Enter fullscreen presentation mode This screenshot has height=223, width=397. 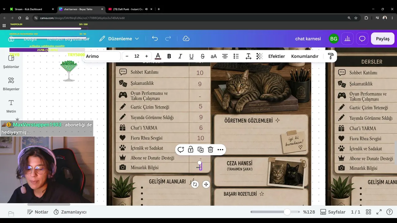379,212
